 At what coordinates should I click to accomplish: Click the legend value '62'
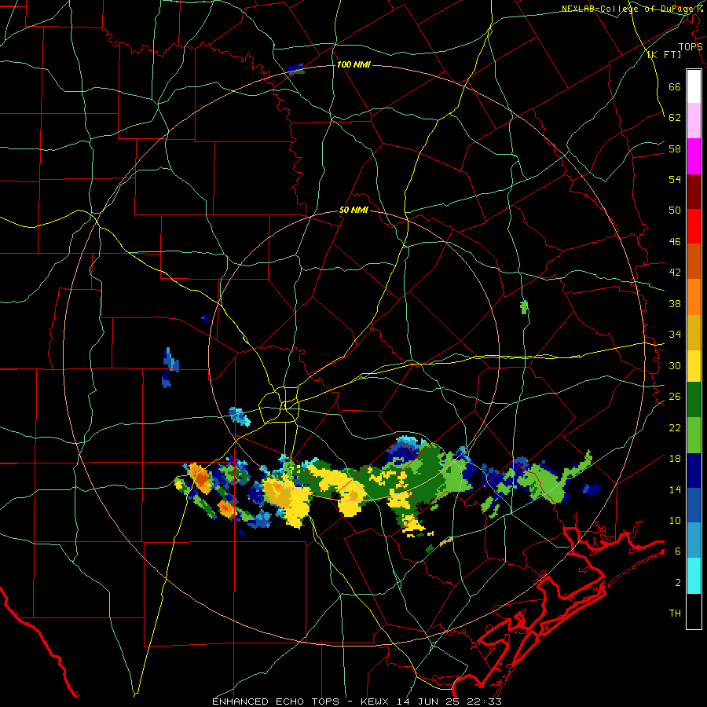675,118
